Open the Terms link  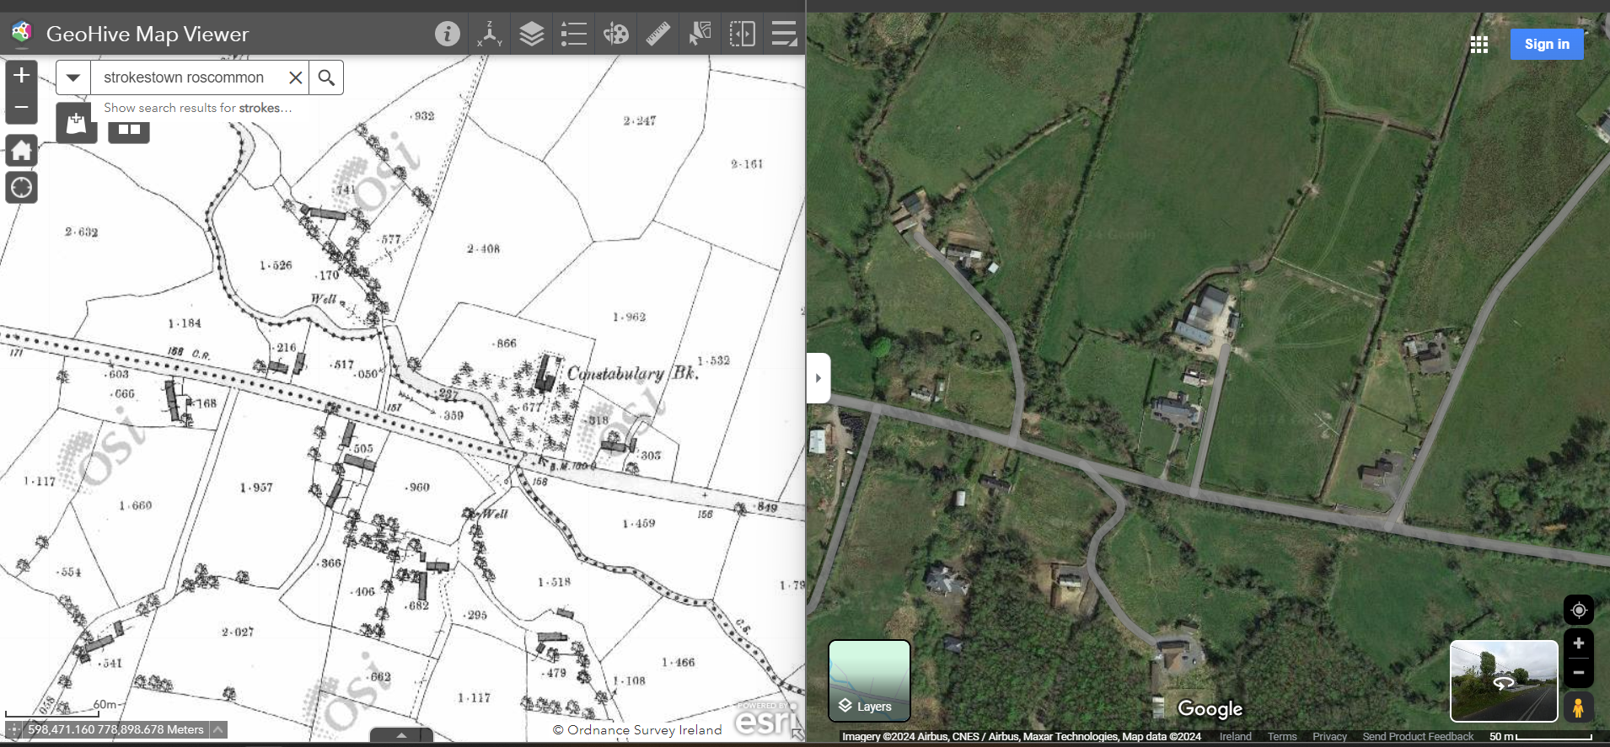coord(1282,737)
